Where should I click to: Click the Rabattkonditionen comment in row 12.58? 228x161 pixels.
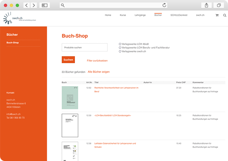click(205, 145)
